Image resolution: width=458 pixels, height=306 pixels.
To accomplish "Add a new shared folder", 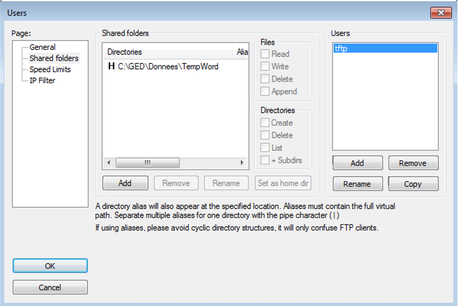I will pyautogui.click(x=125, y=183).
